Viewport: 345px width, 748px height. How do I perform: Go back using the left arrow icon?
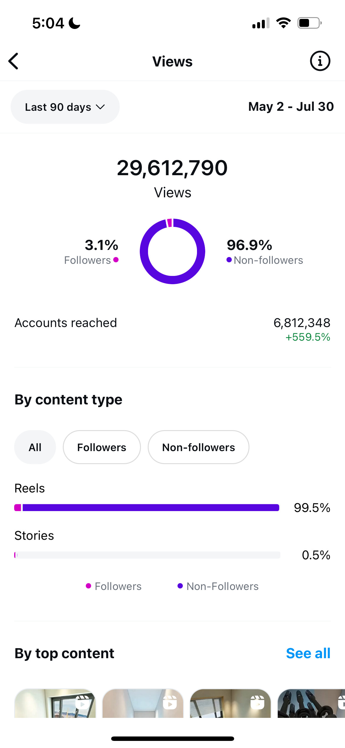click(x=14, y=61)
